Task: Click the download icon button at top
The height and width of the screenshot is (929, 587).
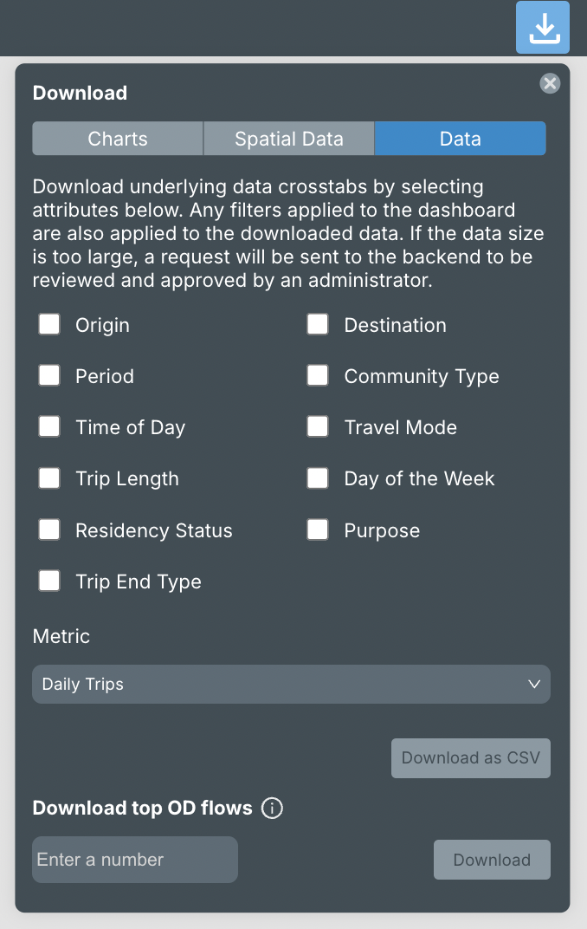Action: click(543, 28)
